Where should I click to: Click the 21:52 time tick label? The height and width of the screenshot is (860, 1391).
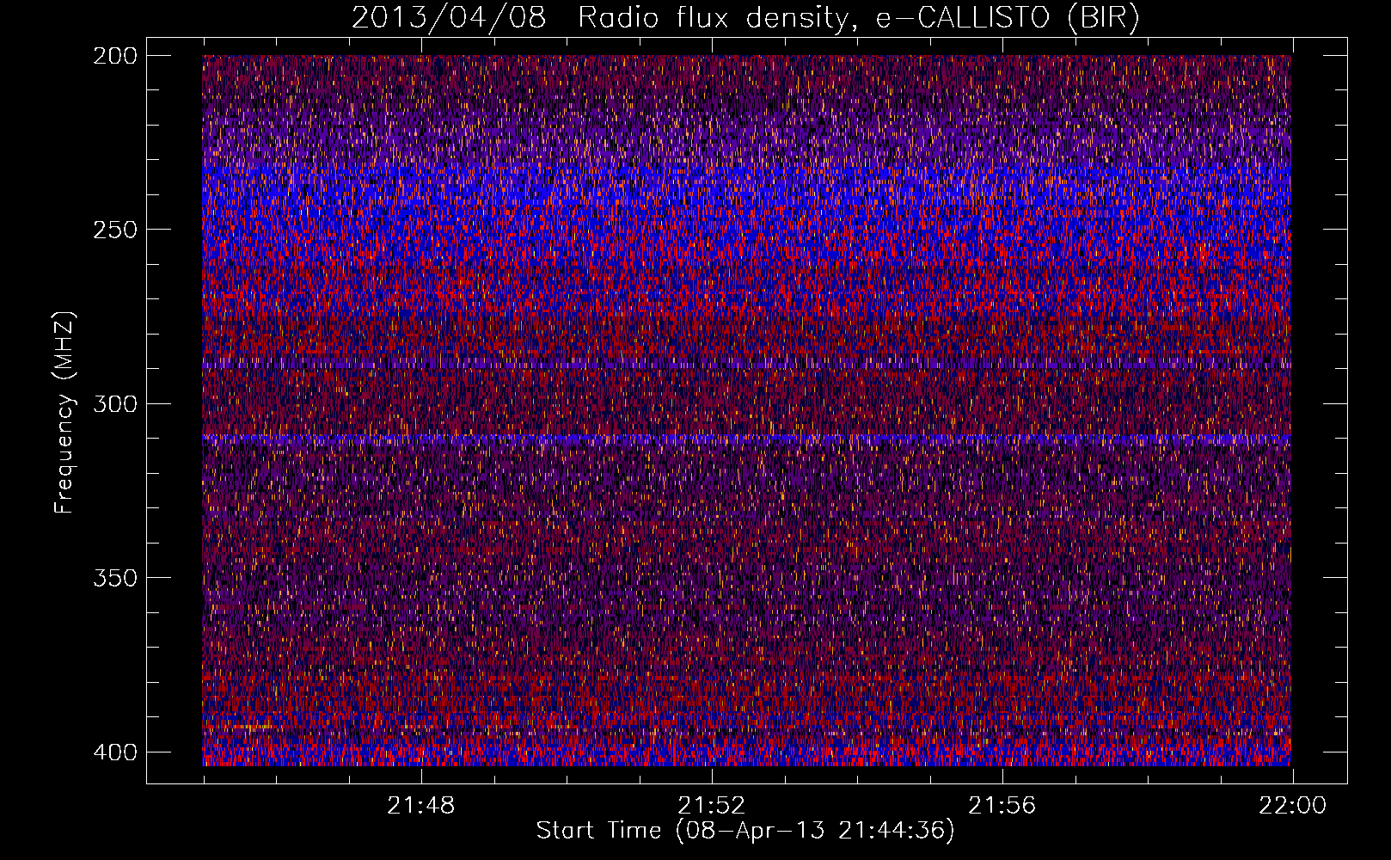pyautogui.click(x=712, y=806)
